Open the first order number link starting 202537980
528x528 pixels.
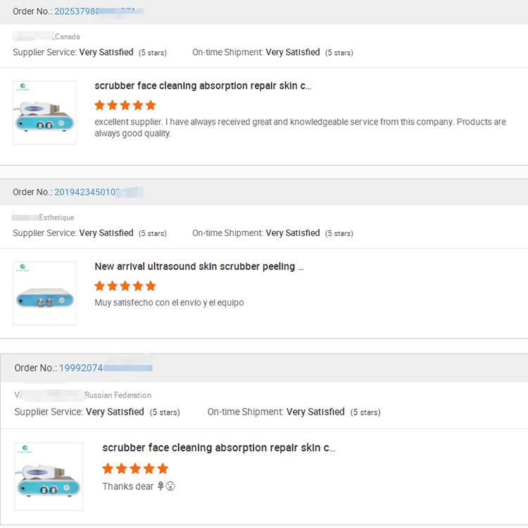click(99, 11)
